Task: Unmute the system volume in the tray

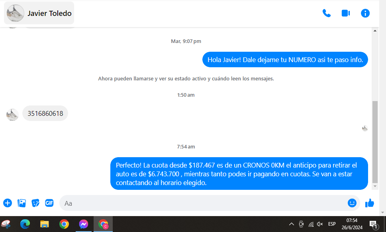Action: pyautogui.click(x=320, y=224)
